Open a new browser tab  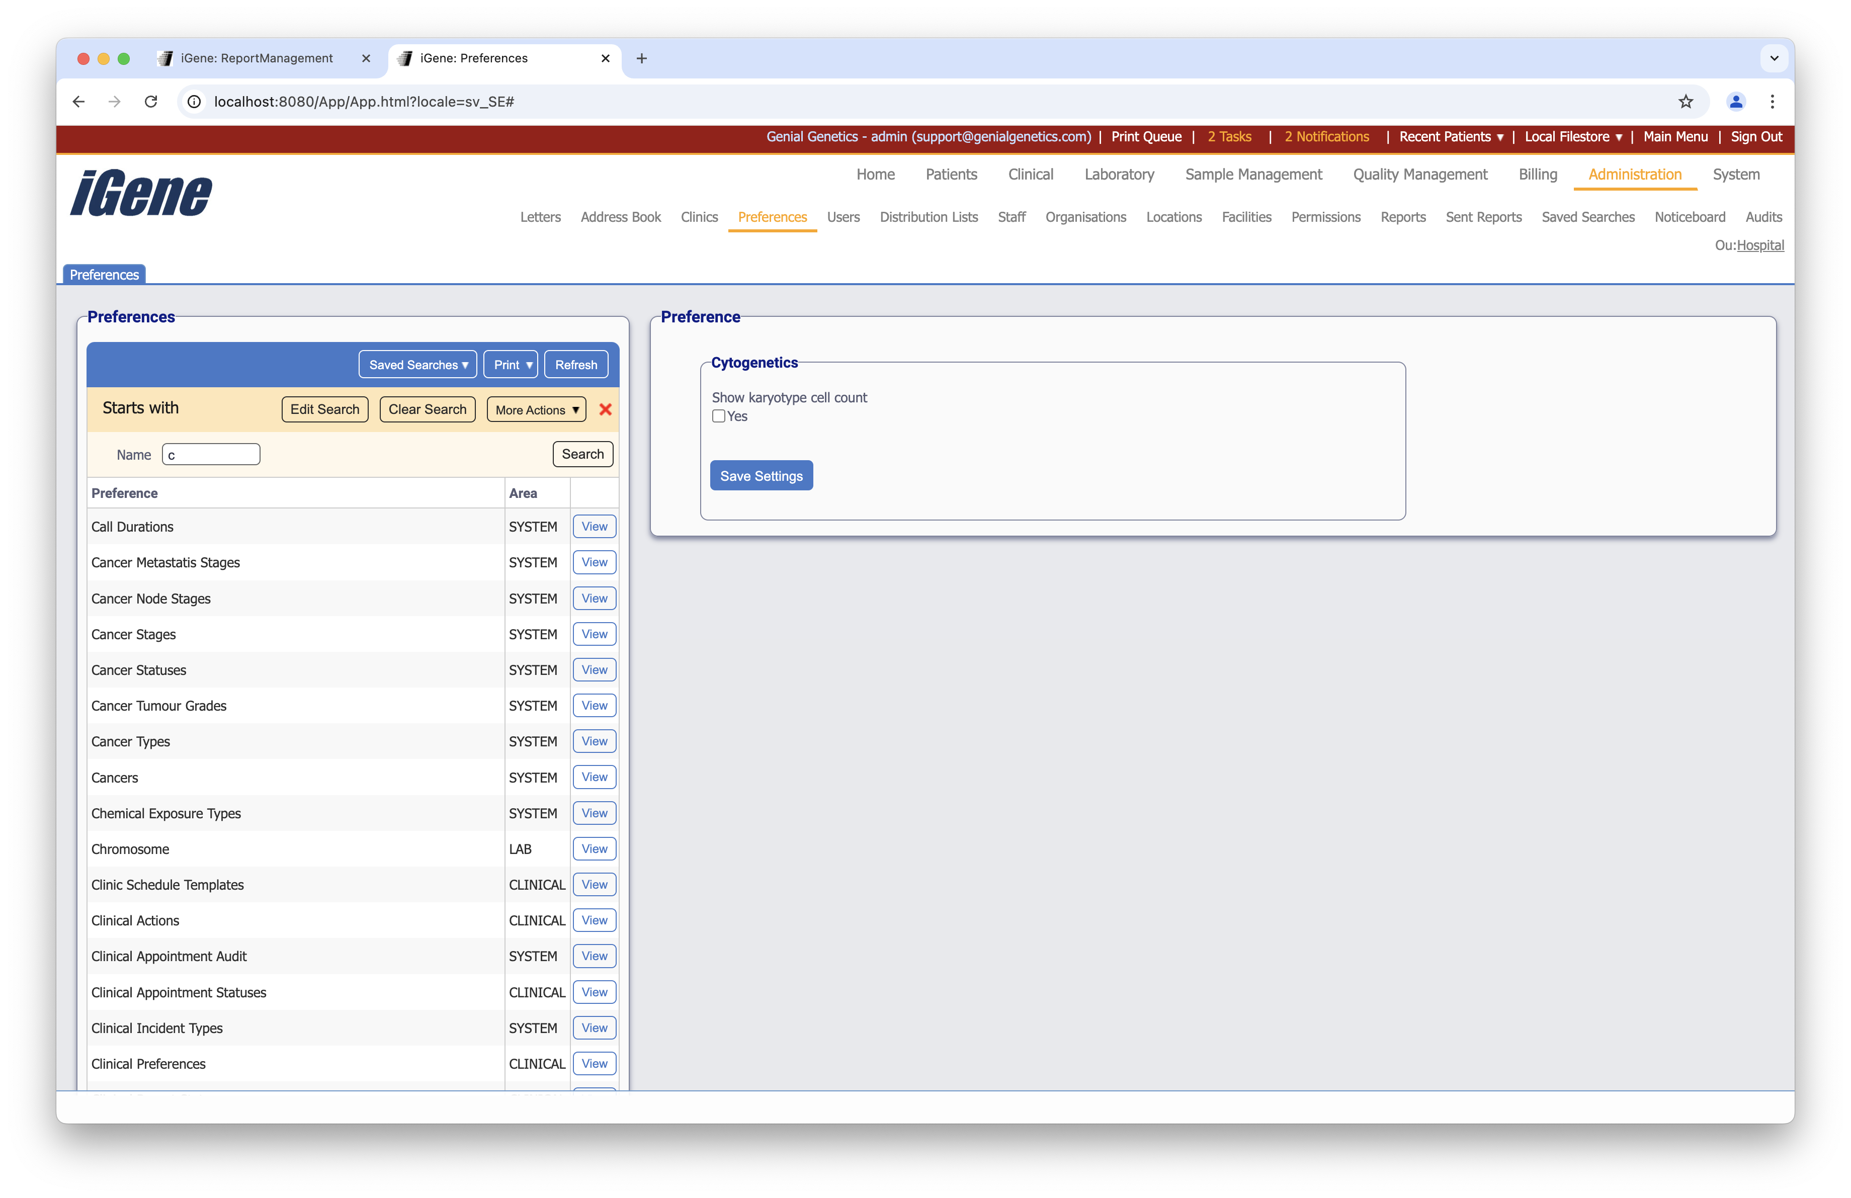coord(642,58)
